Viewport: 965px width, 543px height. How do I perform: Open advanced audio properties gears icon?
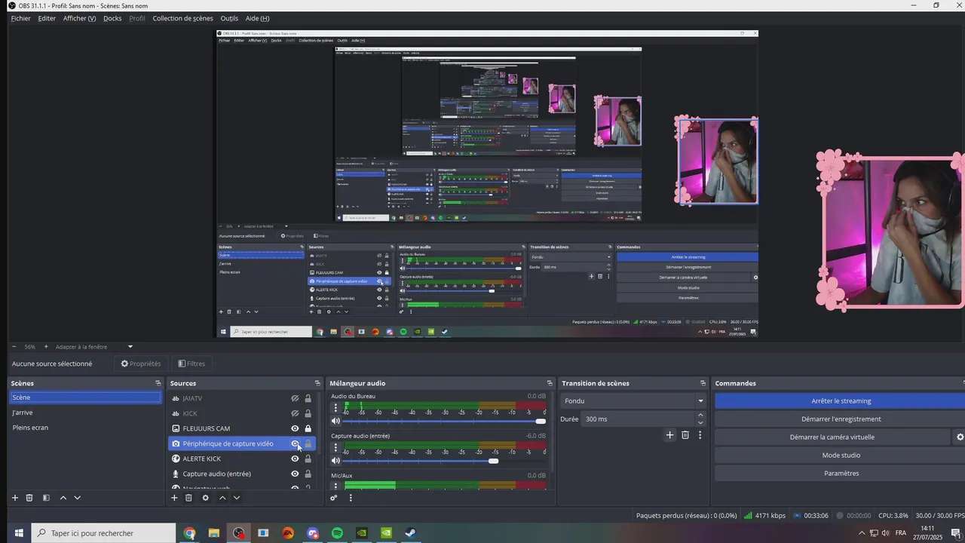click(334, 498)
